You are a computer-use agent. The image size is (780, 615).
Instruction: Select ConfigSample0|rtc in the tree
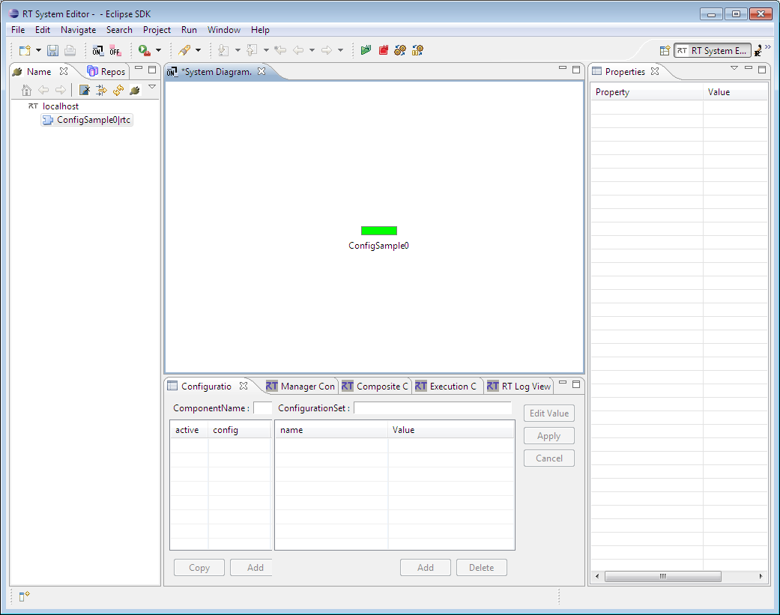87,120
